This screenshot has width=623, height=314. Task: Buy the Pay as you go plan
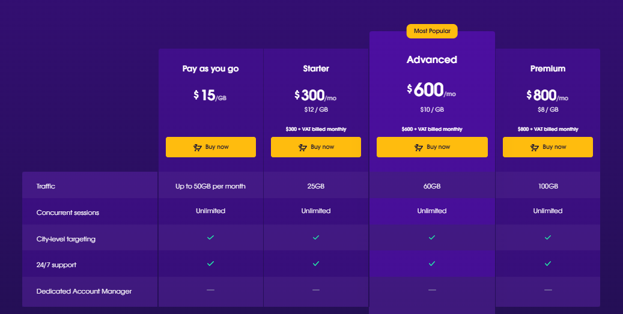[x=211, y=147]
